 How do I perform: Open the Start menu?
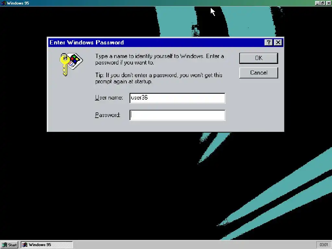pyautogui.click(x=9, y=245)
